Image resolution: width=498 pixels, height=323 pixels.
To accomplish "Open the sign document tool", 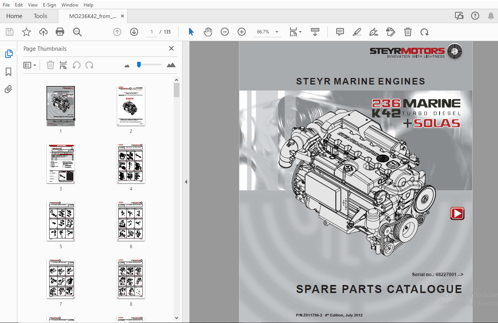I will point(373,32).
